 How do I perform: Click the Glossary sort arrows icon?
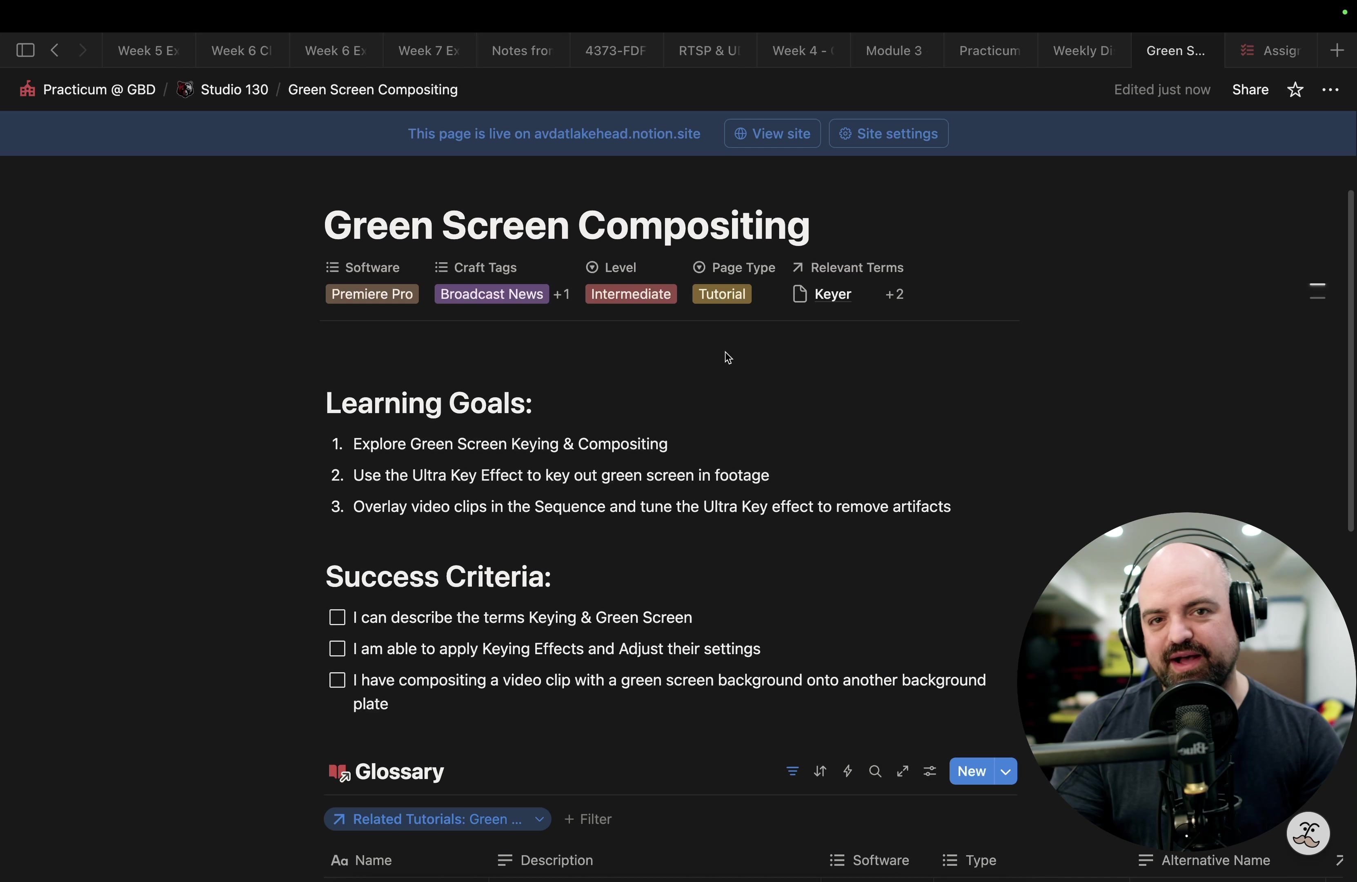tap(820, 771)
